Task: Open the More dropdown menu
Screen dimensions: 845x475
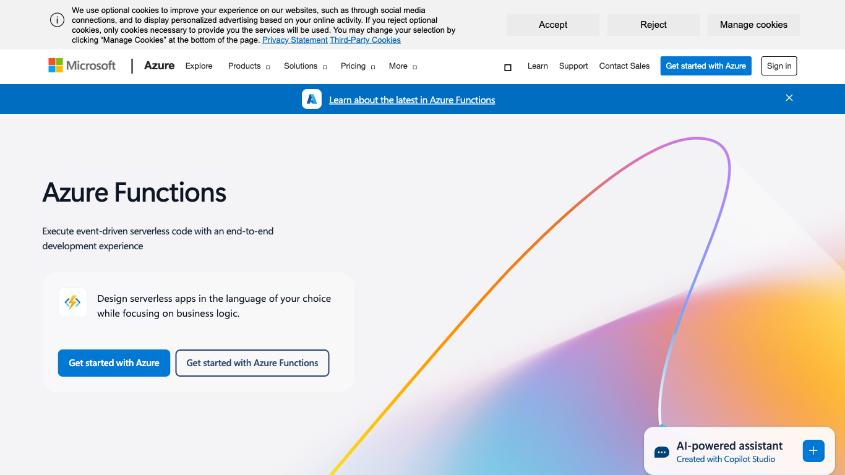Action: (403, 66)
